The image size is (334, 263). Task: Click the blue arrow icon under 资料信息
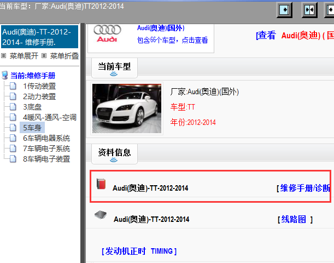coord(114,160)
